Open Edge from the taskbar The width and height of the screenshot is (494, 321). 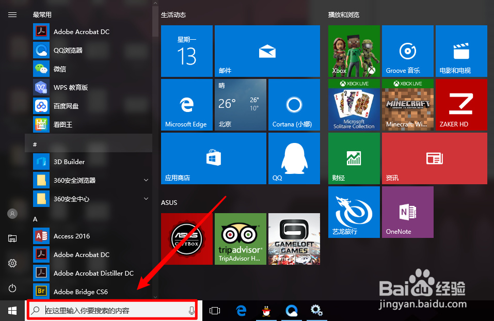241,311
